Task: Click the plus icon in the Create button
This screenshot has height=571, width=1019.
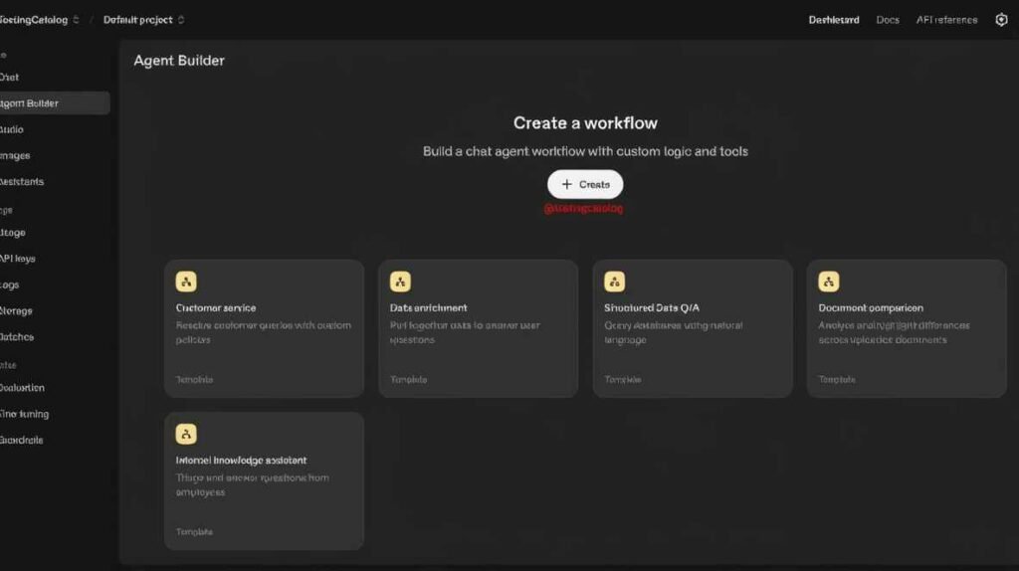Action: click(x=567, y=184)
